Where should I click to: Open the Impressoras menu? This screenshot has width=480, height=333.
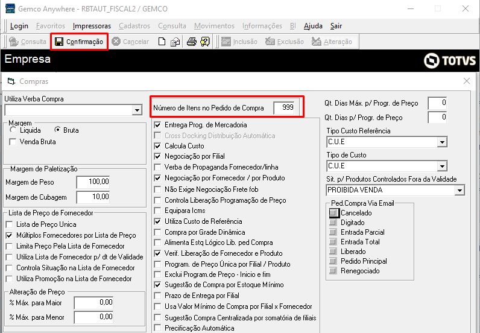pyautogui.click(x=92, y=26)
